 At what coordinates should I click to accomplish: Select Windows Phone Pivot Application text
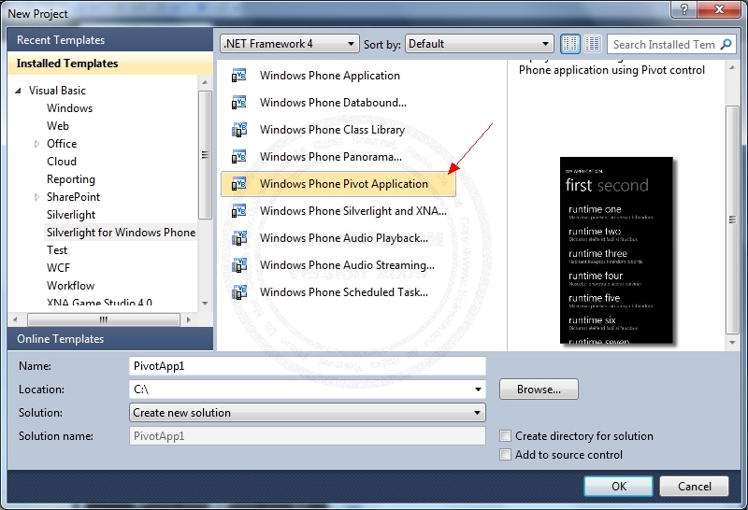pos(343,184)
